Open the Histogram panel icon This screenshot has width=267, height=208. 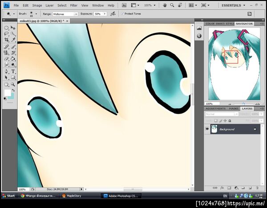pos(199,28)
